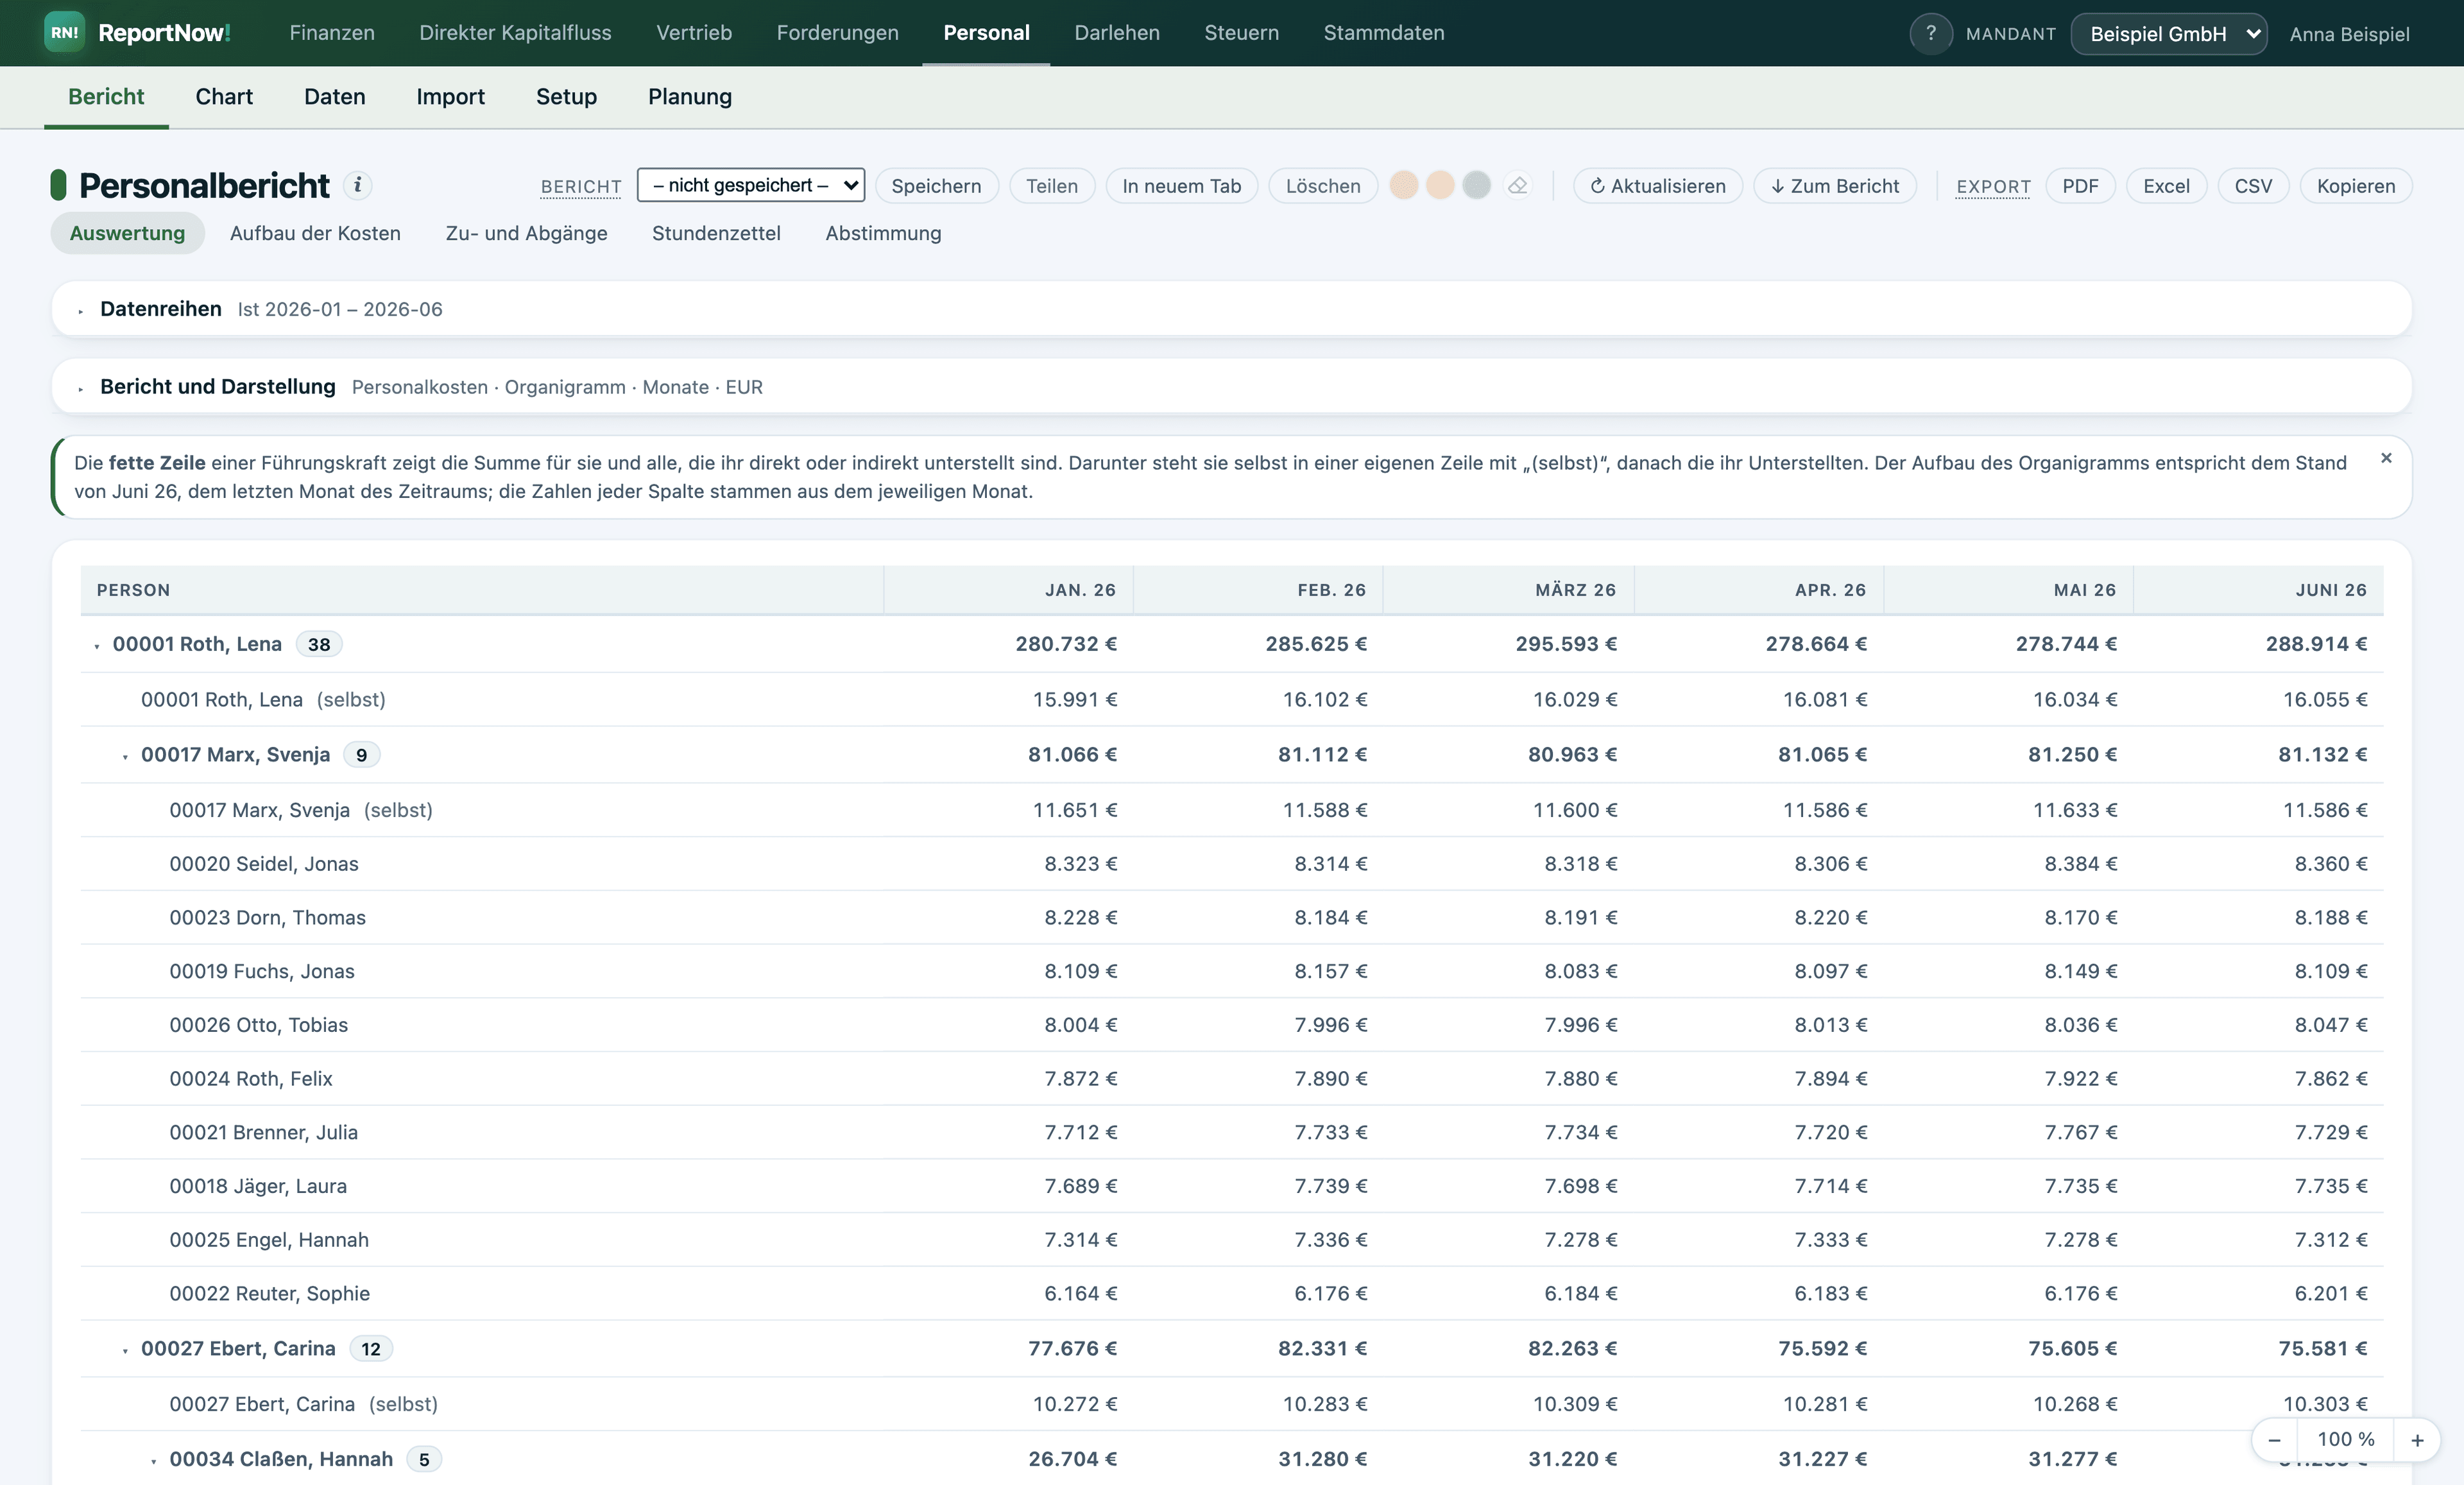Open the Stundenzettel view
2464x1485 pixels.
click(716, 233)
